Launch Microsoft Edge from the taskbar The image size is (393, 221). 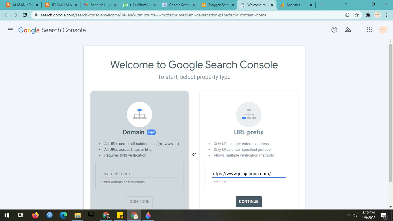[x=64, y=215]
